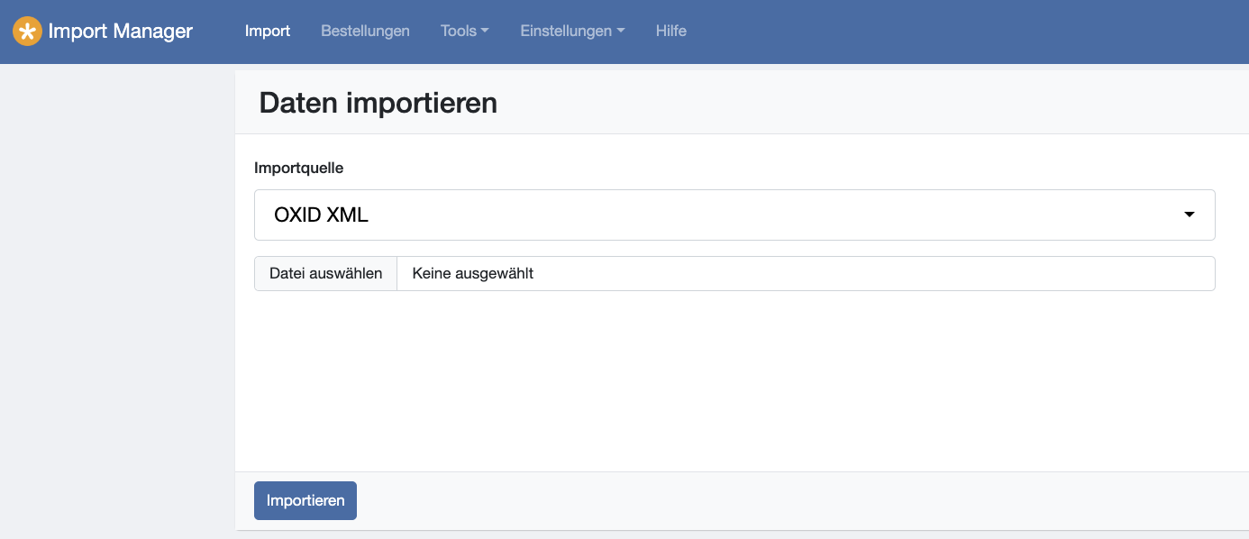Image resolution: width=1249 pixels, height=539 pixels.
Task: Click the Import Manager brand name text
Action: [x=120, y=32]
